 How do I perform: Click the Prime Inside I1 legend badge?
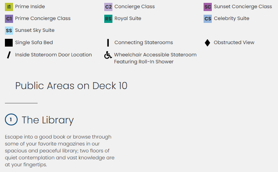click(x=9, y=7)
